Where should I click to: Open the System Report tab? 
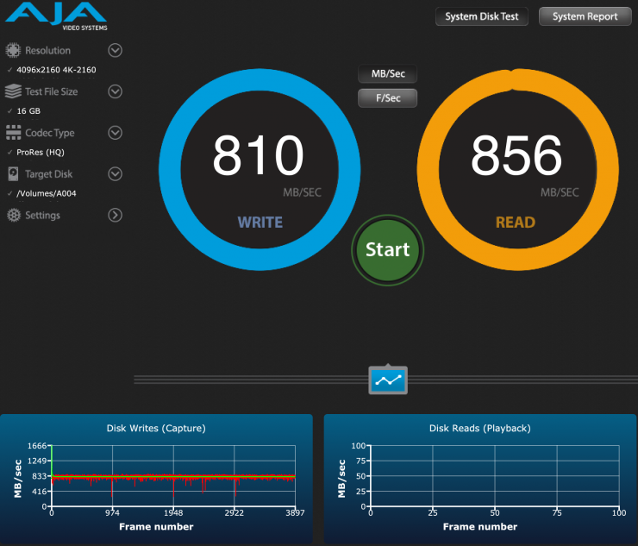pos(585,16)
